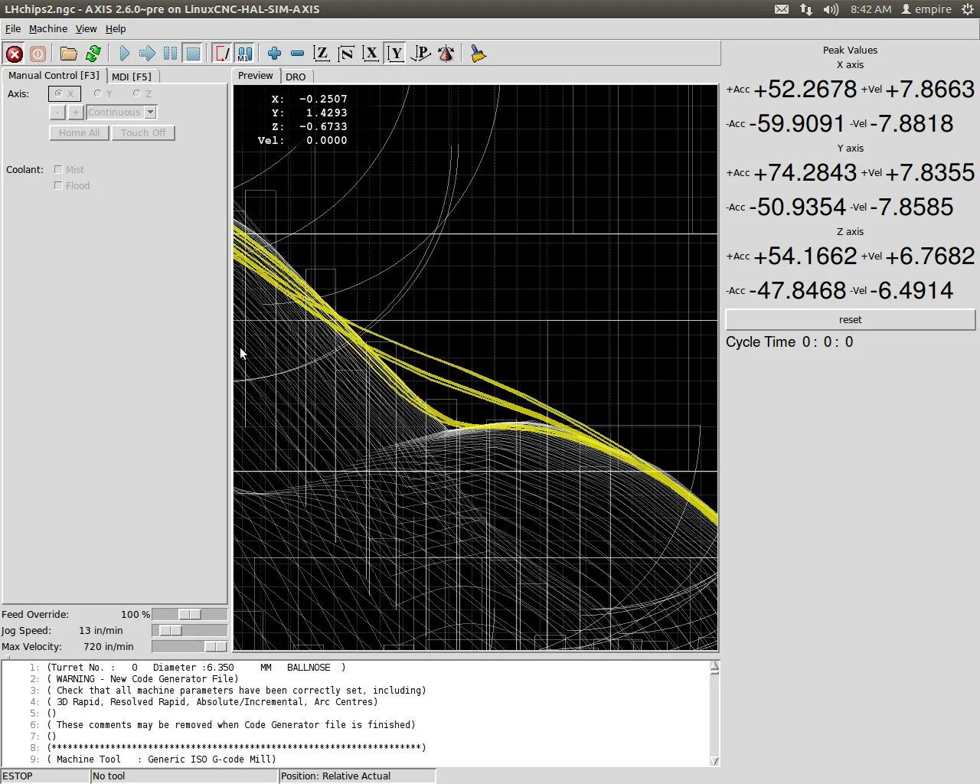Reload the current file
This screenshot has width=980, height=784.
pos(93,54)
